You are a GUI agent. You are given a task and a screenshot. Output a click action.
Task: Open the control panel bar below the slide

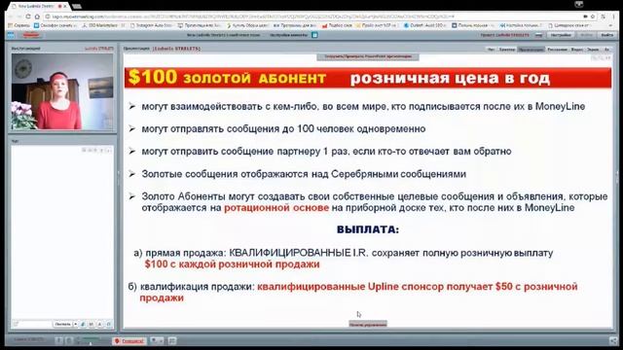368,324
